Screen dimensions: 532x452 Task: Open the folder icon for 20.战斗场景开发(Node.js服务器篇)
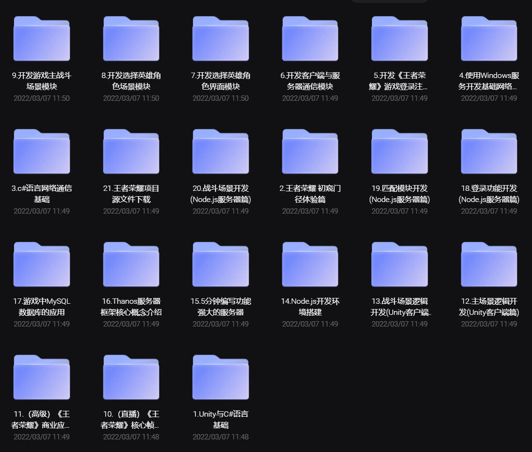pos(221,152)
